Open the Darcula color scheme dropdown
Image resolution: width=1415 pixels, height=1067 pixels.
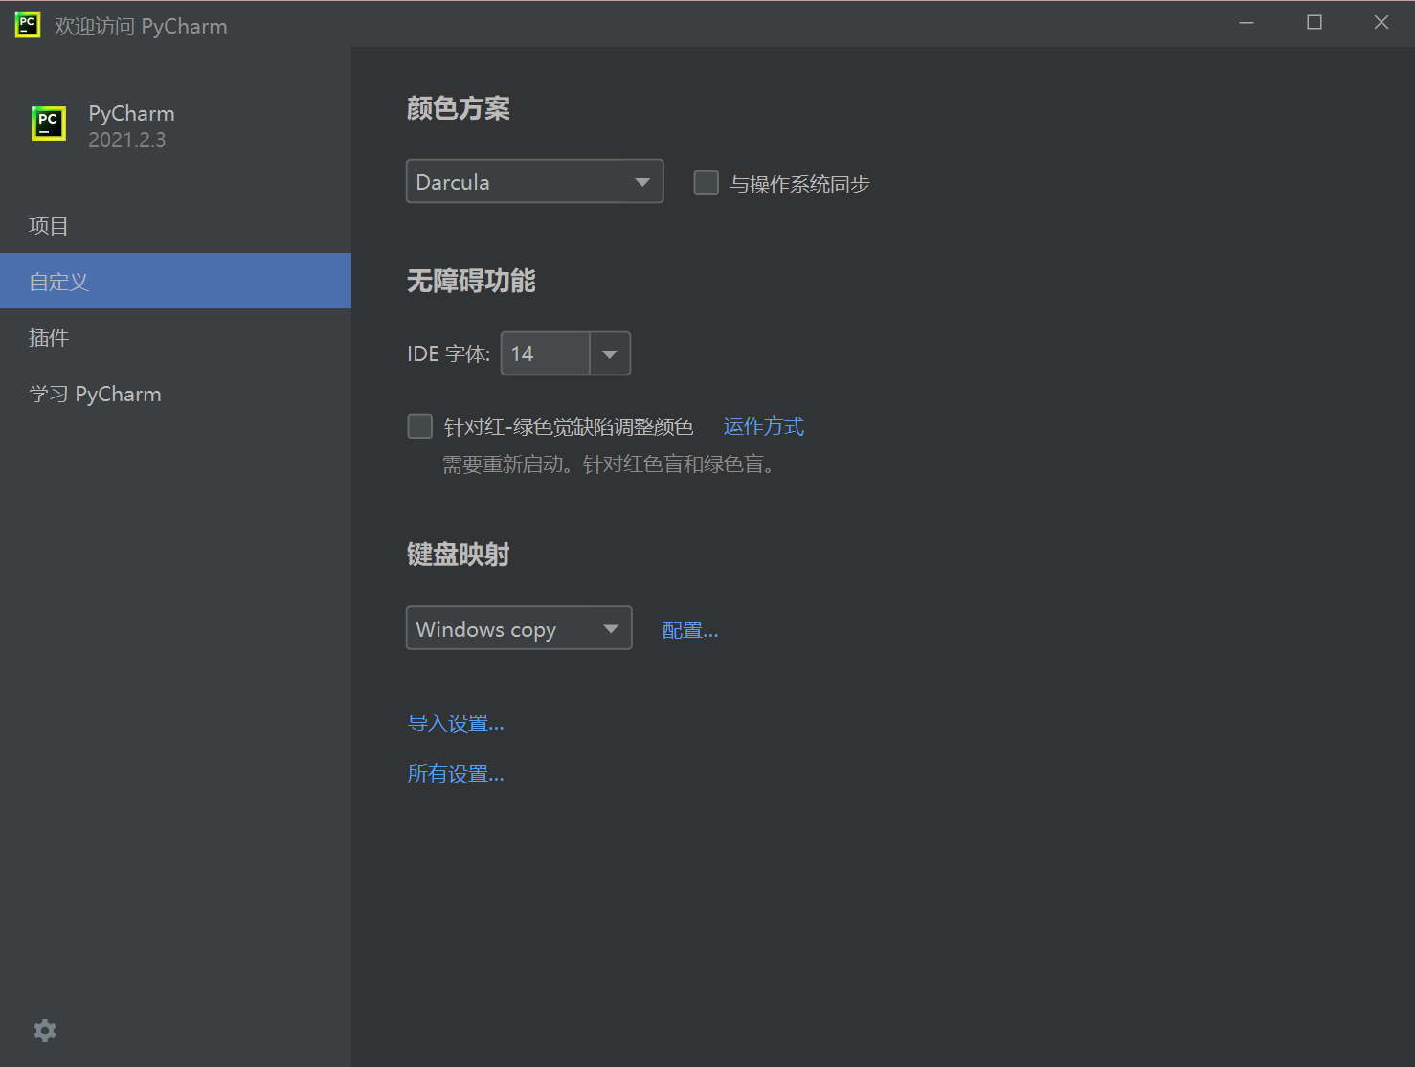pyautogui.click(x=534, y=182)
